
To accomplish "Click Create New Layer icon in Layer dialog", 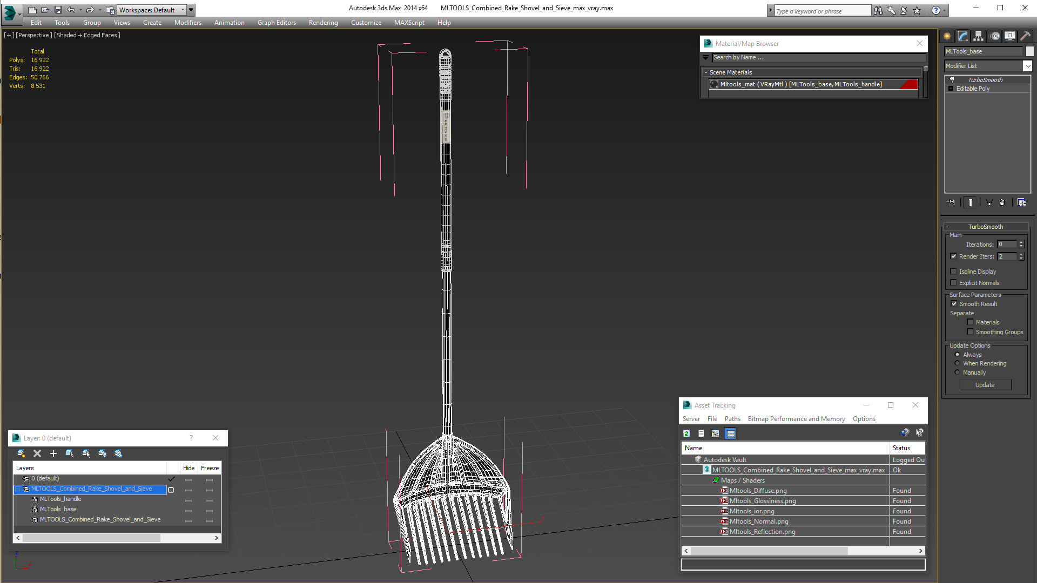I will point(21,453).
